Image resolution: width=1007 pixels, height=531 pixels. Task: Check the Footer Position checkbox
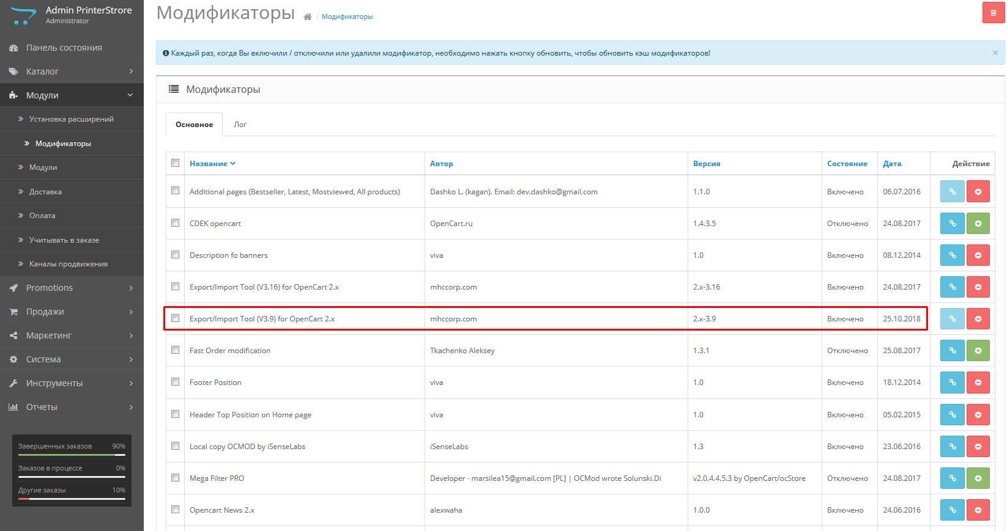point(176,381)
